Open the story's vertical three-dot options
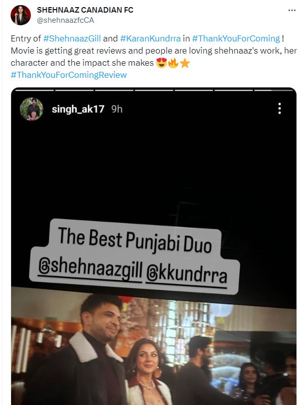This screenshot has width=302, height=405. (280, 109)
